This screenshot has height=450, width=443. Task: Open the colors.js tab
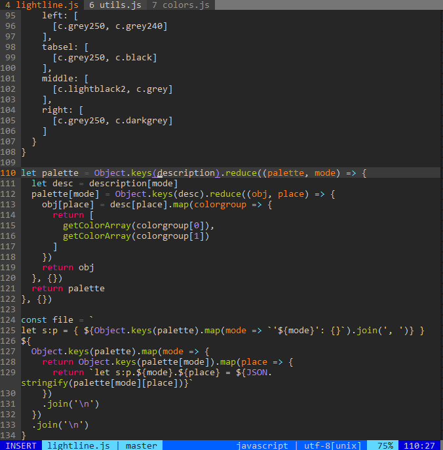(181, 5)
